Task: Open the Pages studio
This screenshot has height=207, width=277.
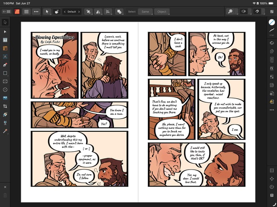Action: click(x=272, y=51)
